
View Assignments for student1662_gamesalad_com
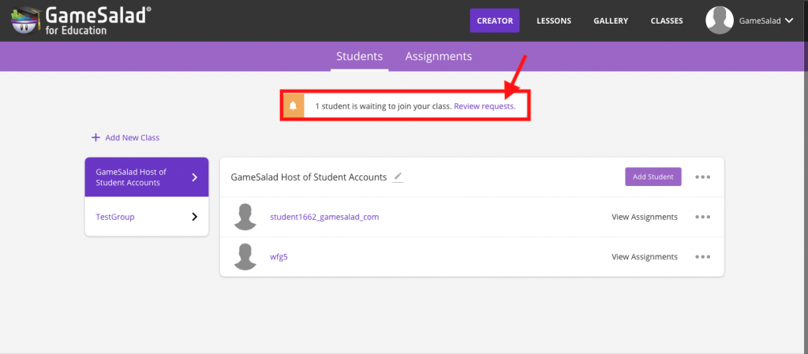tap(645, 217)
